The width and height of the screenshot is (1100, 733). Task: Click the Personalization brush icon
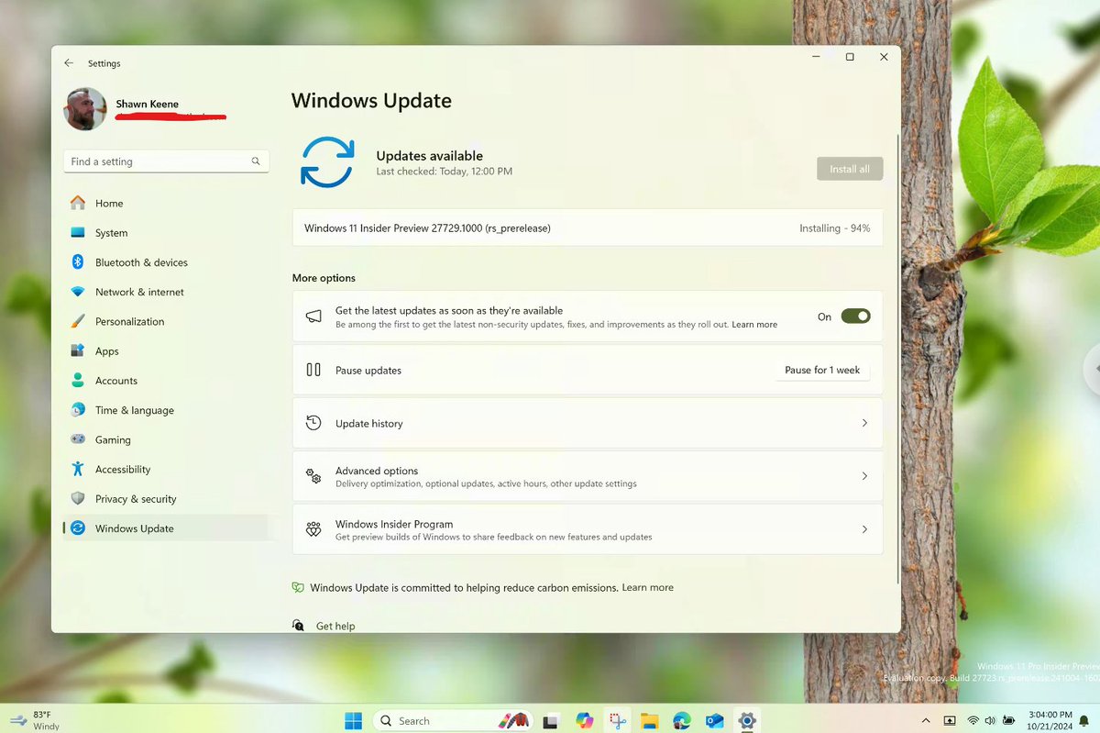tap(77, 321)
